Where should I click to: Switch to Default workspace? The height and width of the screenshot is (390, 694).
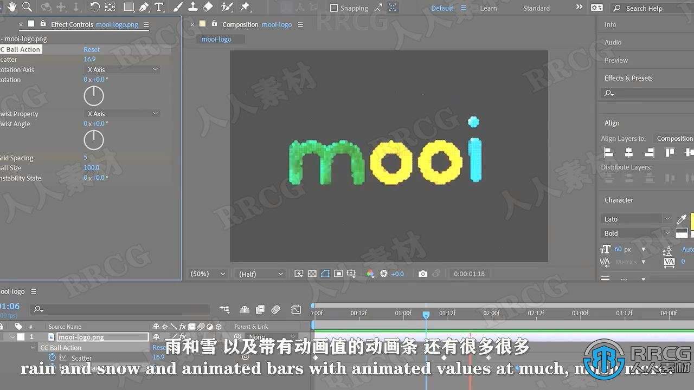[x=442, y=8]
